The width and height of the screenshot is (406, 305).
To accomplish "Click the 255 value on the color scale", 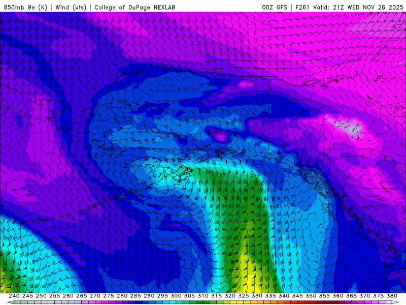I will click(55, 296).
